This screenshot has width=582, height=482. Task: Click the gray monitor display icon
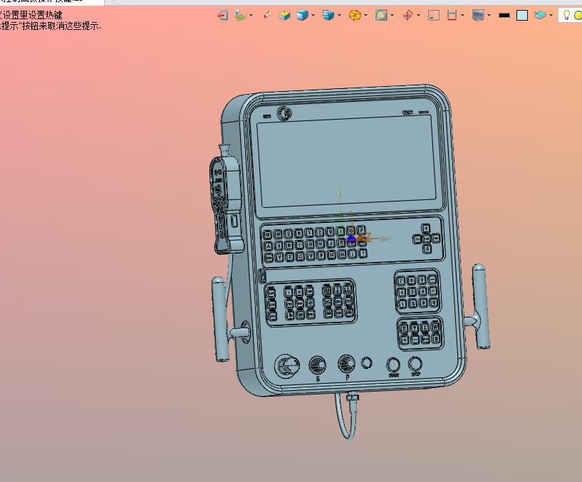pos(478,15)
